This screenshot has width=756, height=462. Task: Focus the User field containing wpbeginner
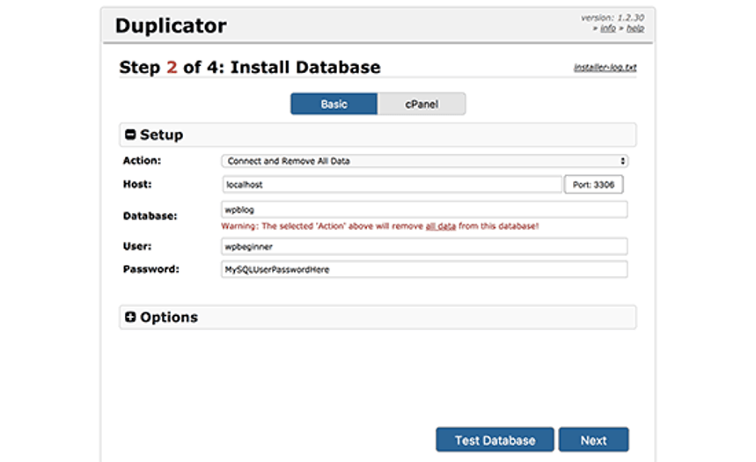[424, 246]
